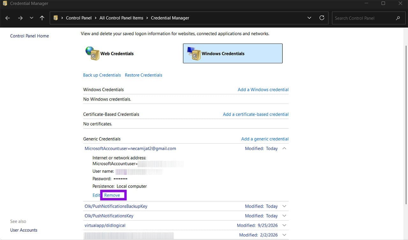Click the Web Credentials globe safe icon

click(x=92, y=53)
